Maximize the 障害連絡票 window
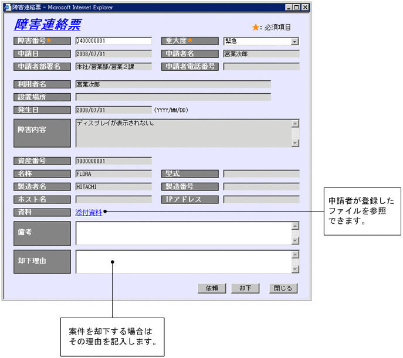403x358 pixels. [297, 7]
